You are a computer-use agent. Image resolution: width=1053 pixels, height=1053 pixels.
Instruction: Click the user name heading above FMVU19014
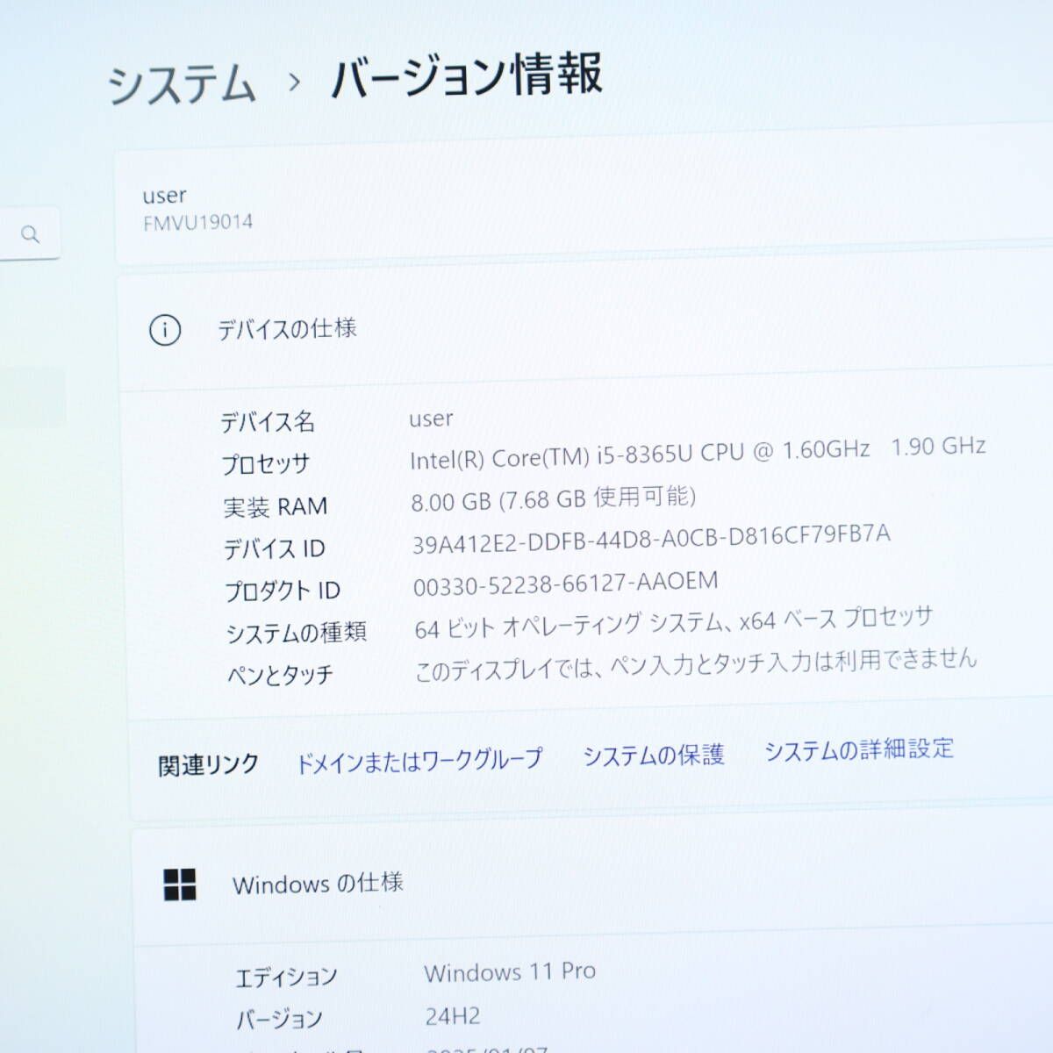[165, 196]
